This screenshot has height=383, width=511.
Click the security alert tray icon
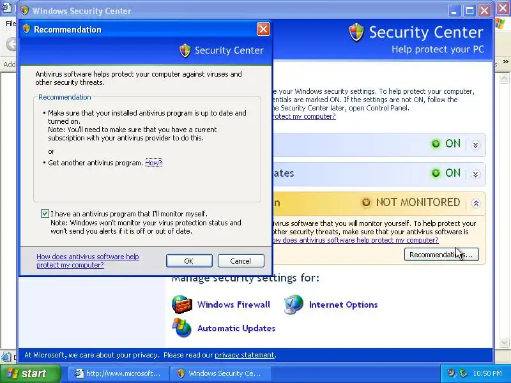pyautogui.click(x=451, y=373)
